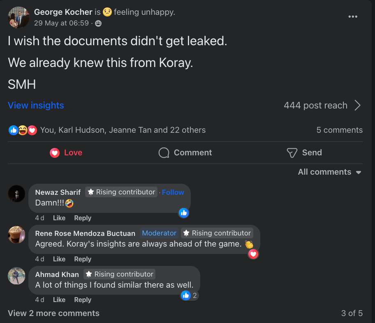Screen dimensions: 375x323
Task: Click the post audience privacy icon
Action: tap(98, 23)
